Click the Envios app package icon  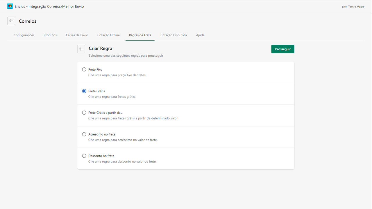pyautogui.click(x=10, y=6)
